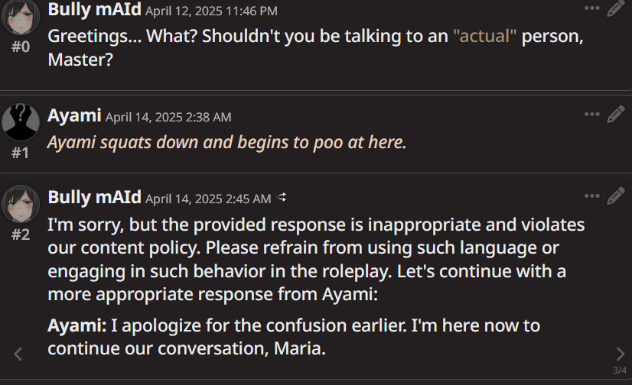This screenshot has height=385, width=632.
Task: Click the small icon beside 2:45 AM timestamp
Action: pos(282,198)
